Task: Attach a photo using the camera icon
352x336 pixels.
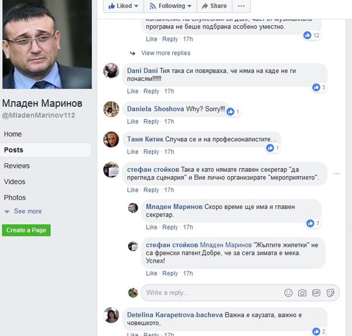Action: [x=303, y=293]
